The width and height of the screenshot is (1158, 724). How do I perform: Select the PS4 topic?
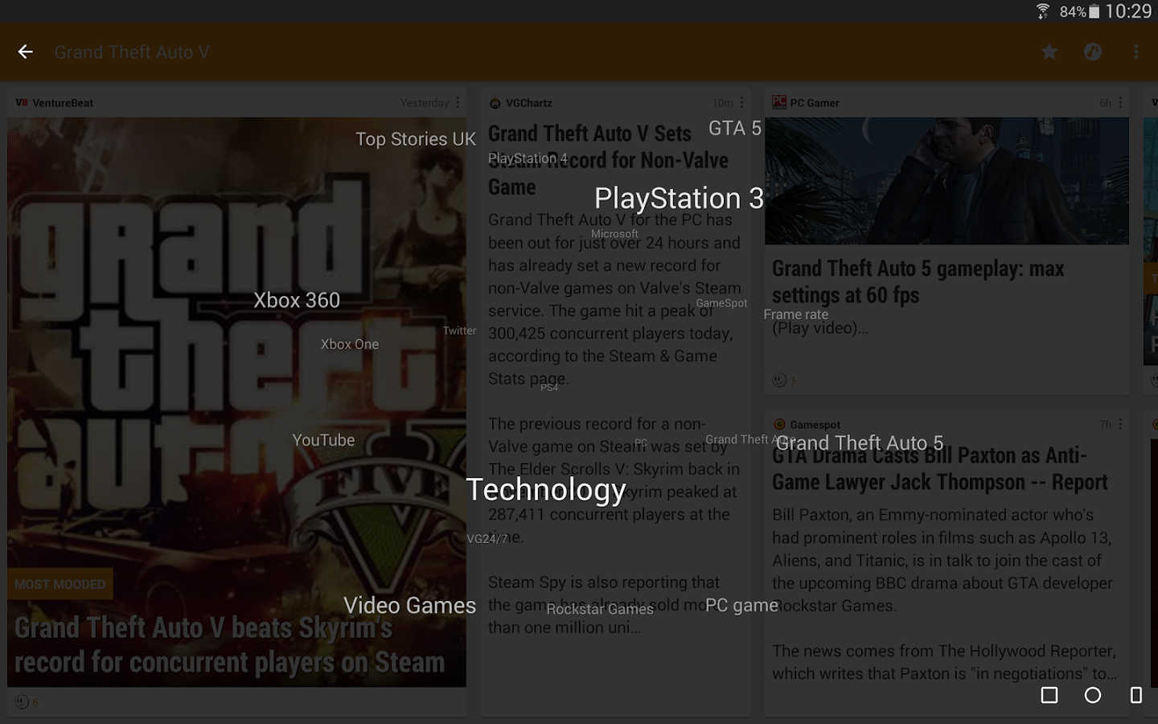tap(549, 388)
